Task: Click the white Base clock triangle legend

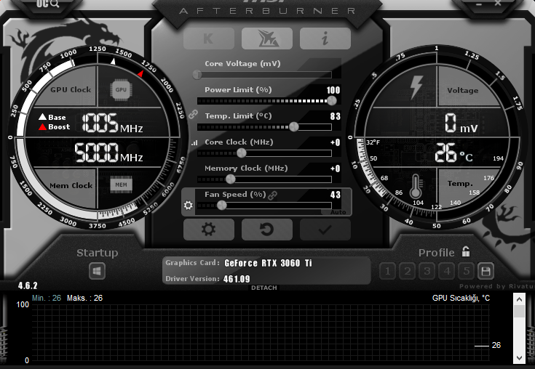Action: click(x=42, y=117)
